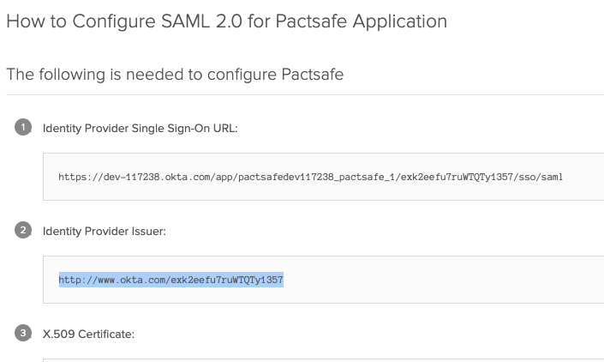This screenshot has width=604, height=362.
Task: Click the Single Sign-On URL text
Action: [x=310, y=177]
